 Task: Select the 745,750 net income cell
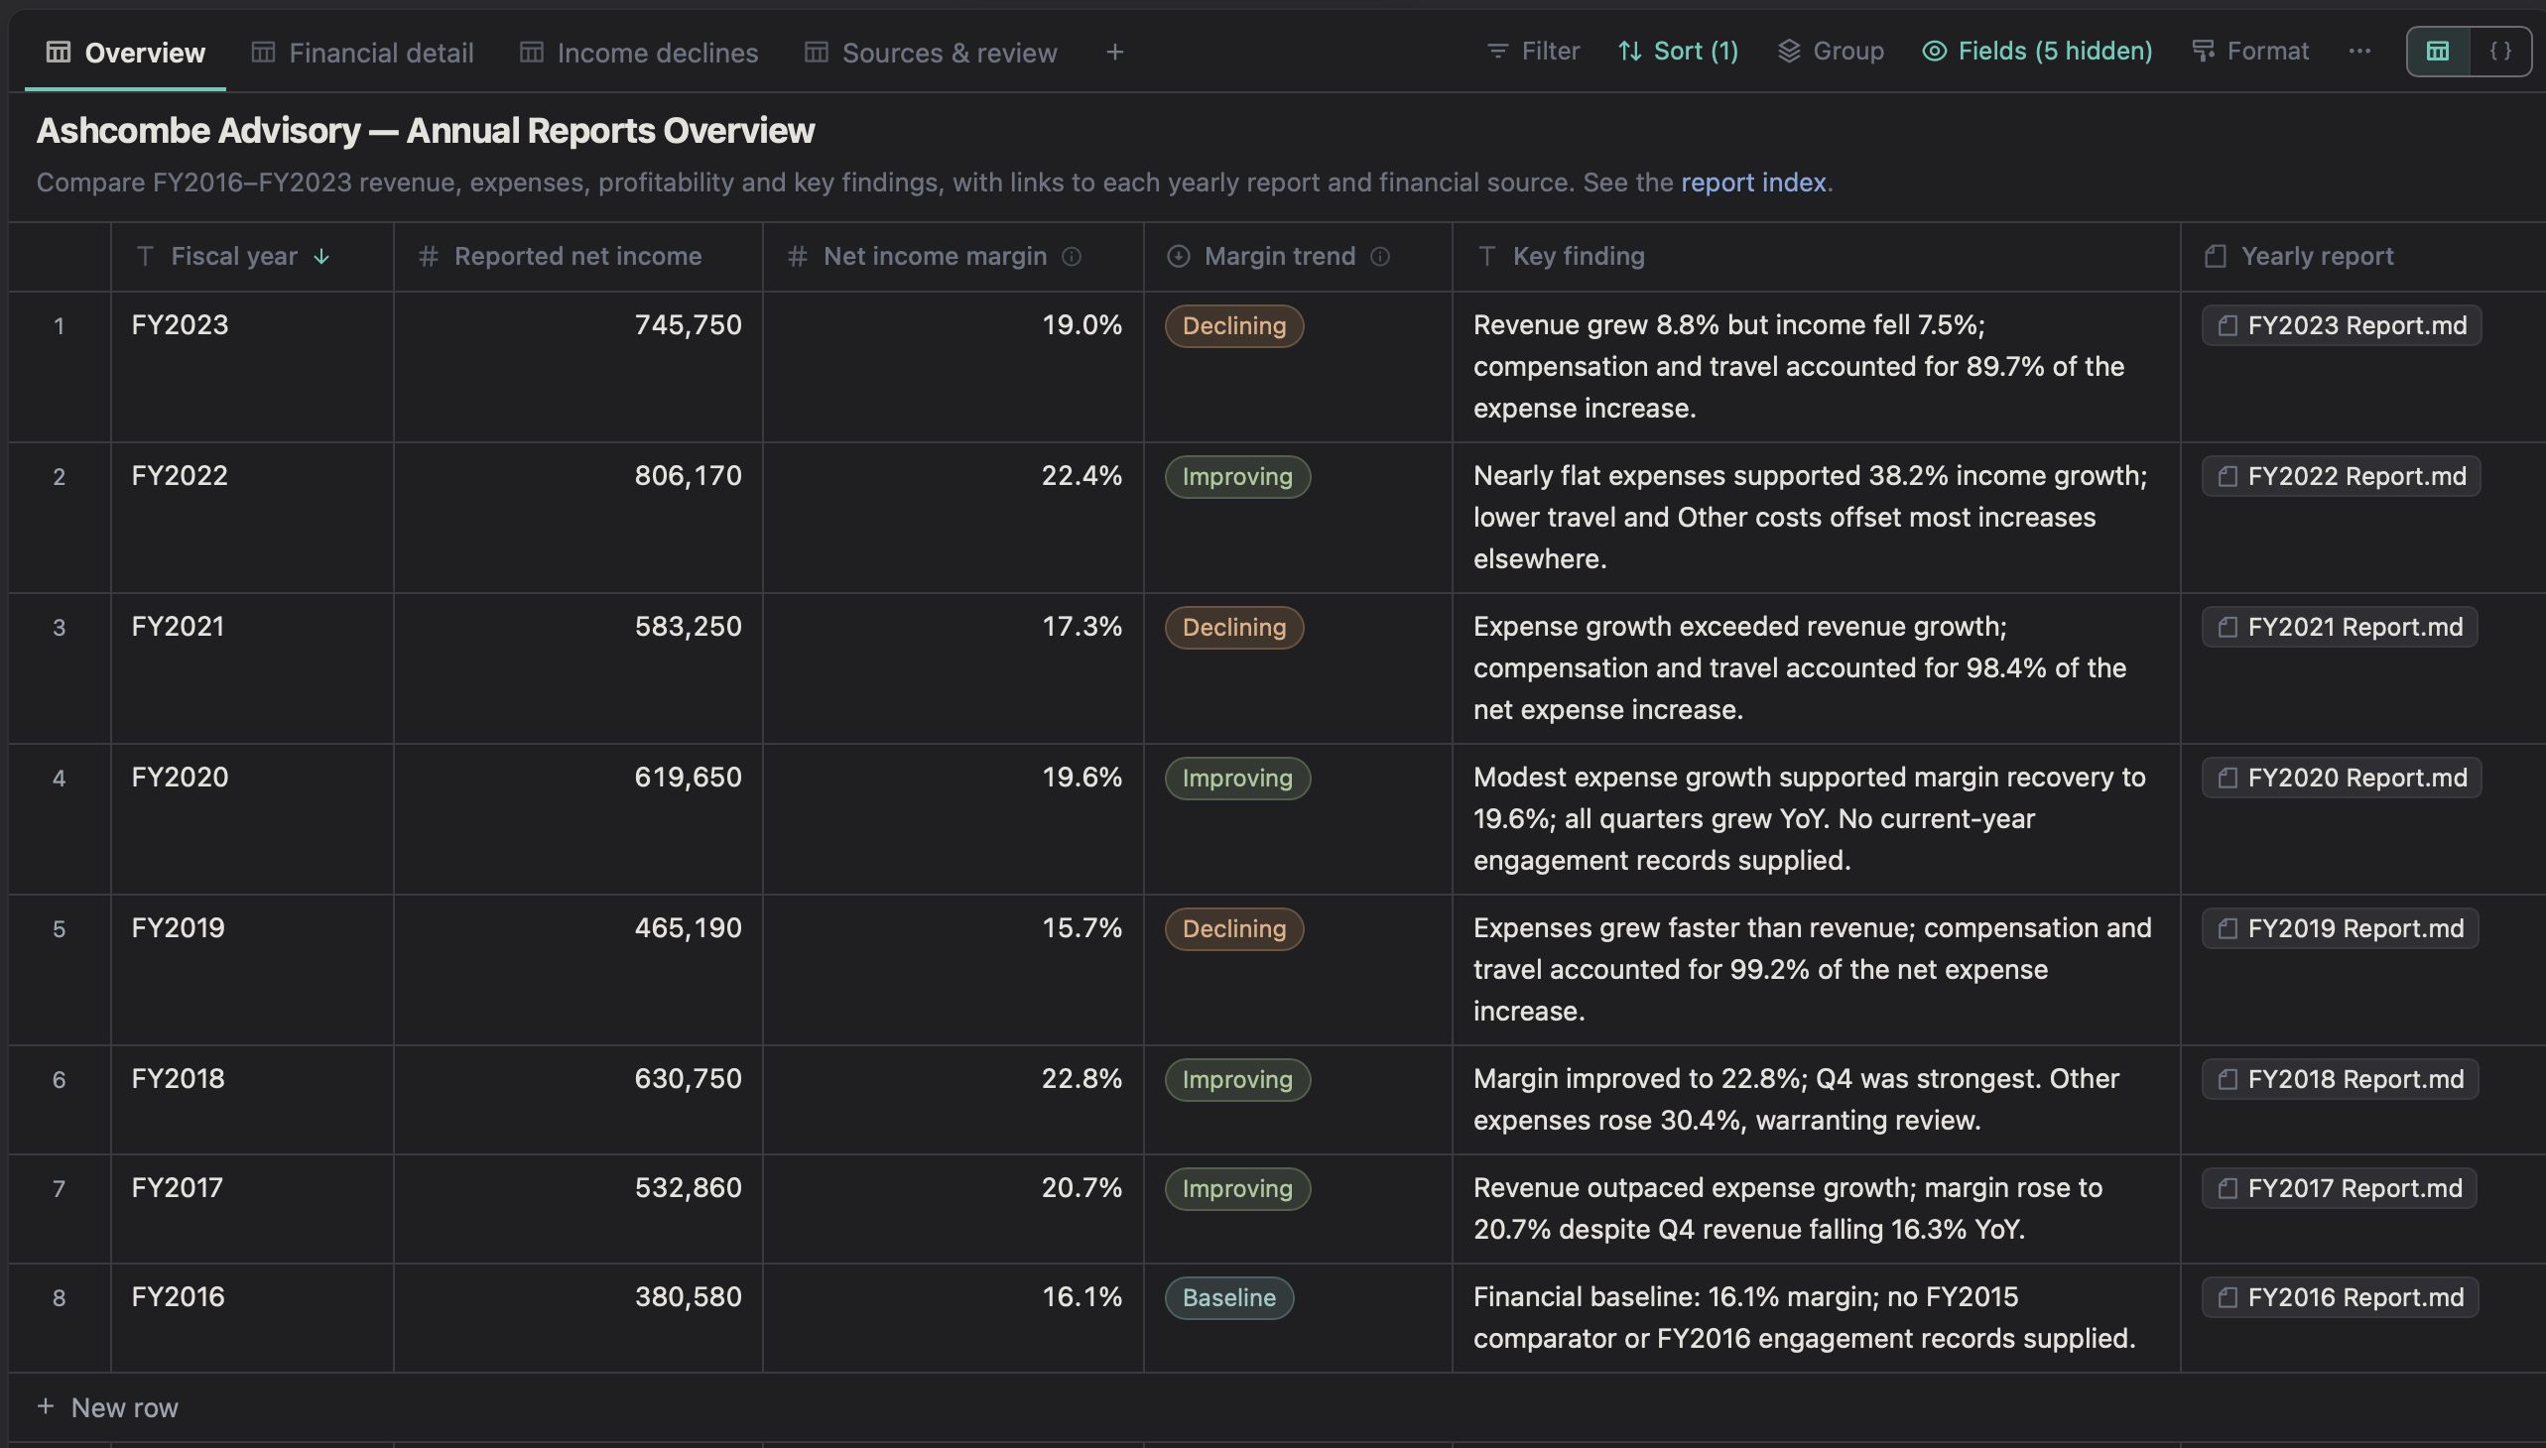click(578, 367)
